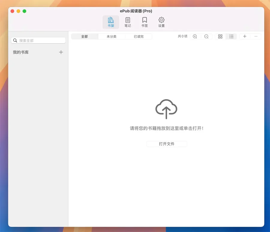The image size is (270, 232).
Task: Click the minus button to remove book
Action: click(x=256, y=36)
